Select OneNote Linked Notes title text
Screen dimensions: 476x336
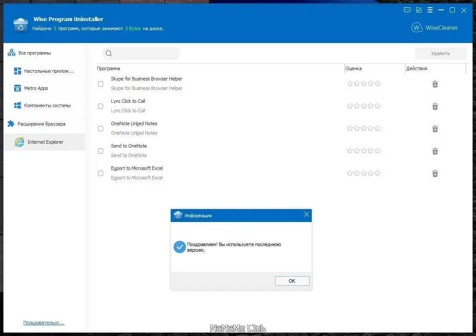click(x=134, y=123)
